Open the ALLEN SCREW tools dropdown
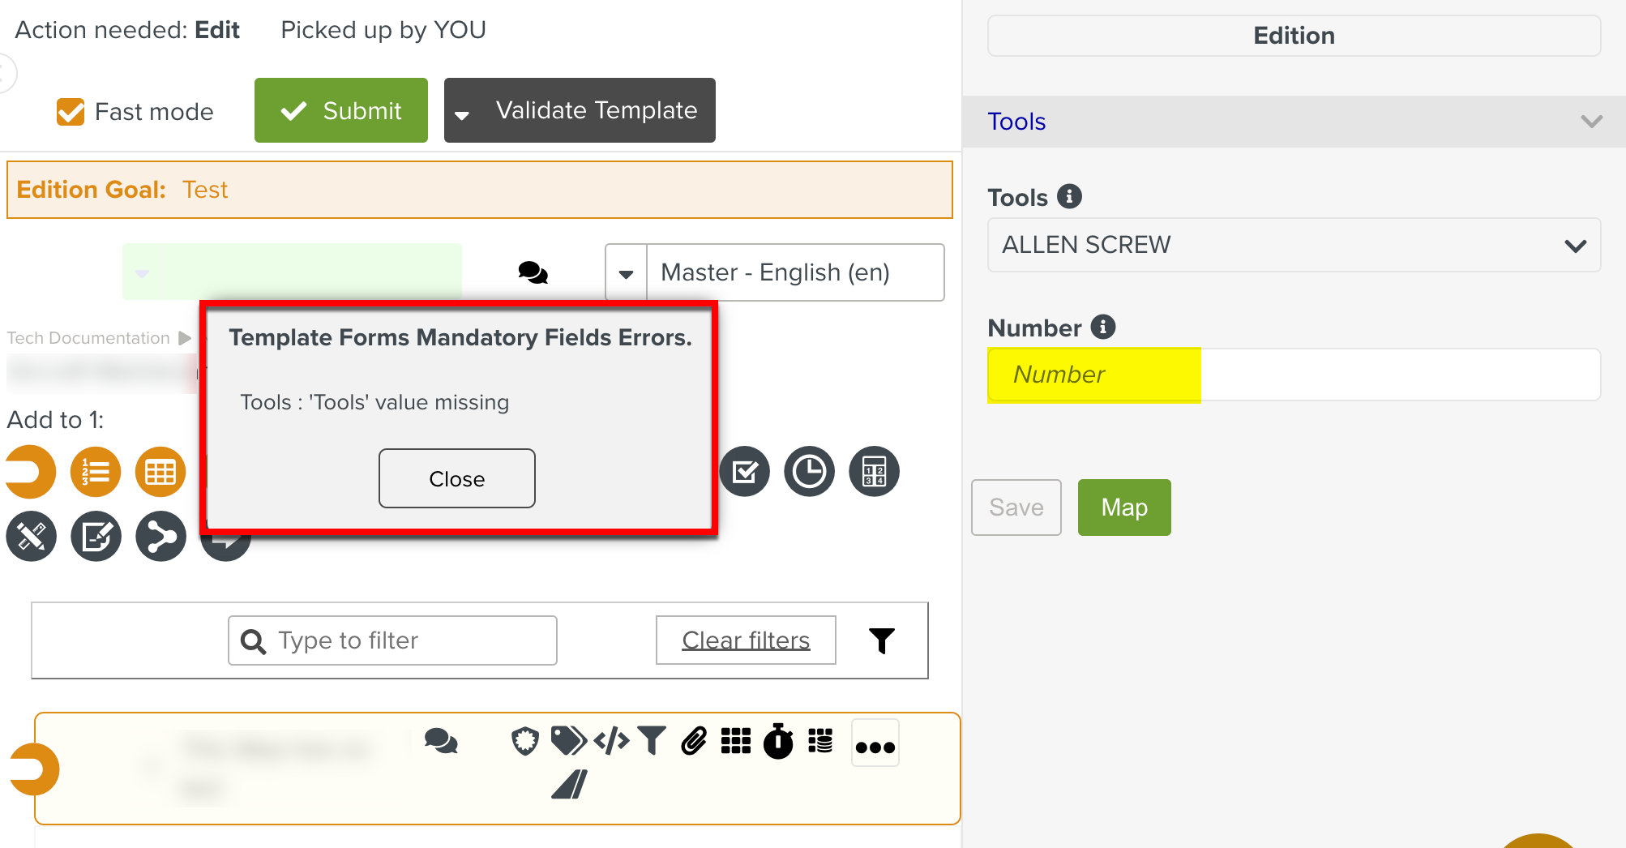Screen dimensions: 1626x848 point(1293,245)
